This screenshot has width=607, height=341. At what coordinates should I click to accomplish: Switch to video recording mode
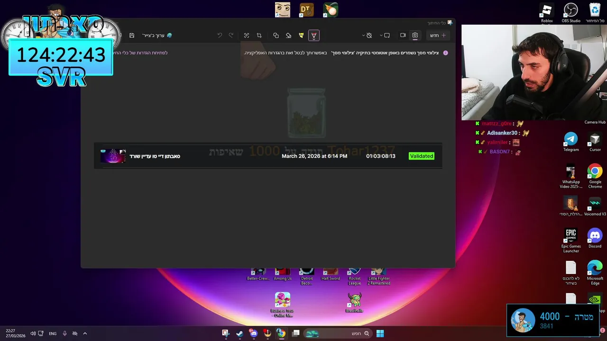(x=403, y=36)
